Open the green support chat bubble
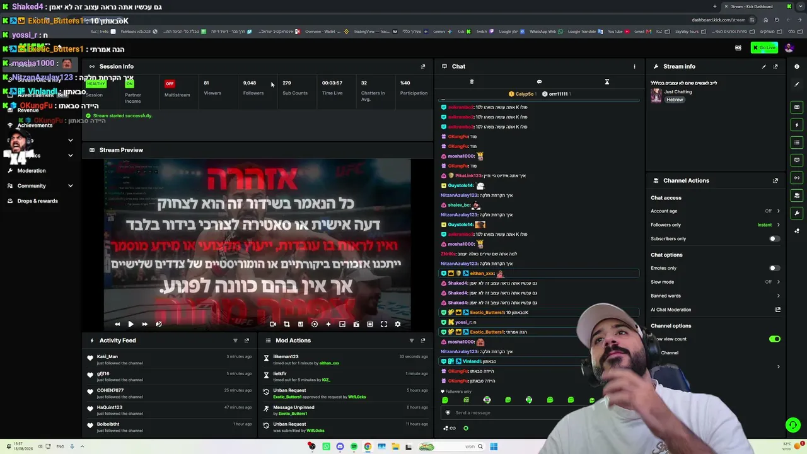 (x=793, y=425)
